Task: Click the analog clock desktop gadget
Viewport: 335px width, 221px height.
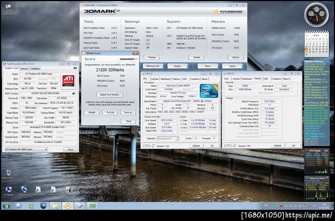Action: click(x=317, y=15)
